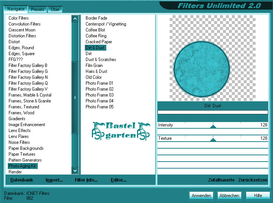
Task: Click the category list scrollbar thumb
Action: pos(75,98)
